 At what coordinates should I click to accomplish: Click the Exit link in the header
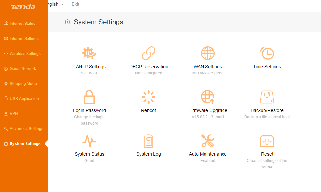pyautogui.click(x=75, y=4)
